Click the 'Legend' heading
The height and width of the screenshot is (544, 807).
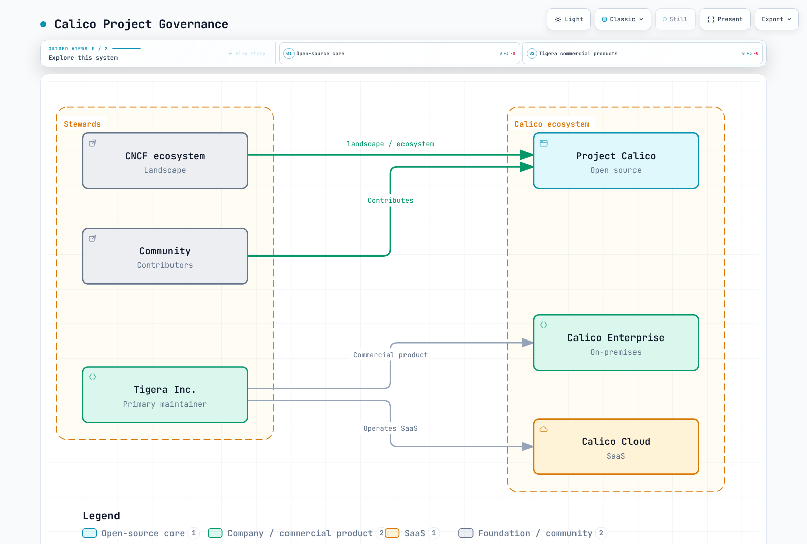pyautogui.click(x=101, y=516)
